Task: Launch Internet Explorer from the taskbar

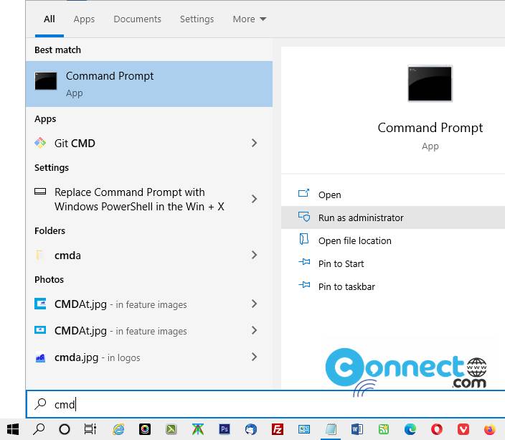Action: pyautogui.click(x=118, y=429)
